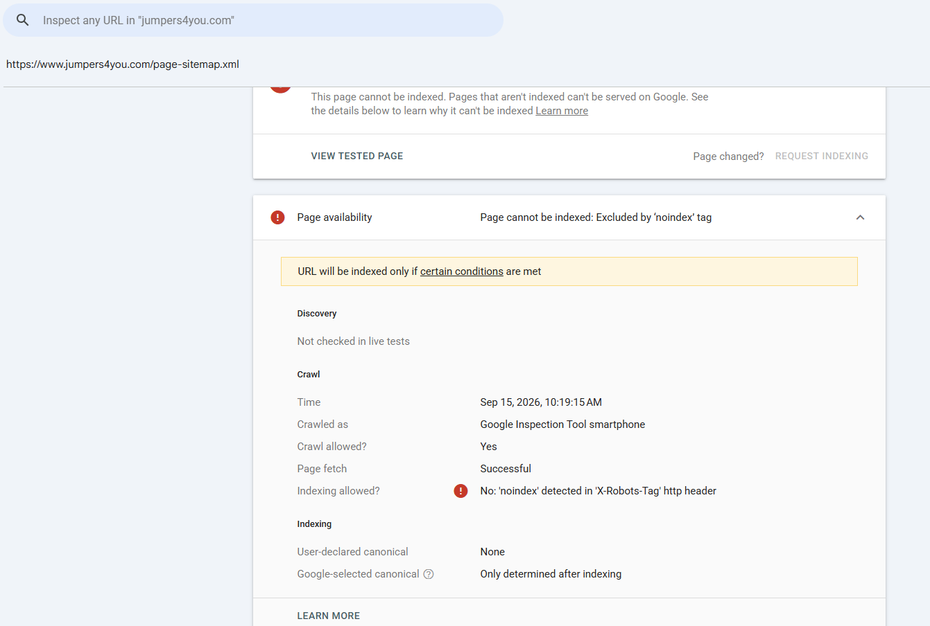Click the red error icon beside Indexing allowed
This screenshot has width=930, height=626.
pos(460,491)
